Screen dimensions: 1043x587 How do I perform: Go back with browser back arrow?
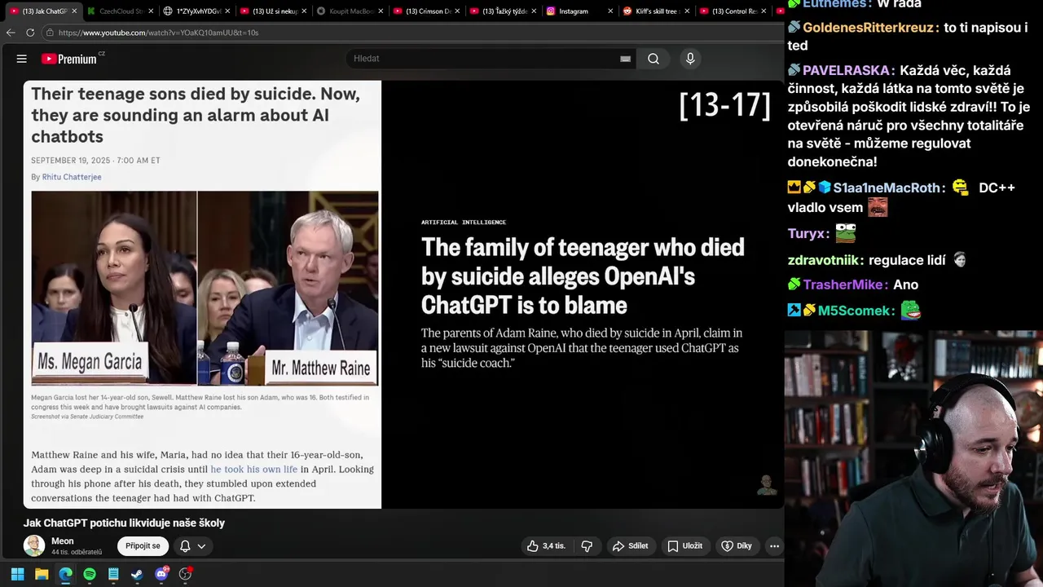11,33
